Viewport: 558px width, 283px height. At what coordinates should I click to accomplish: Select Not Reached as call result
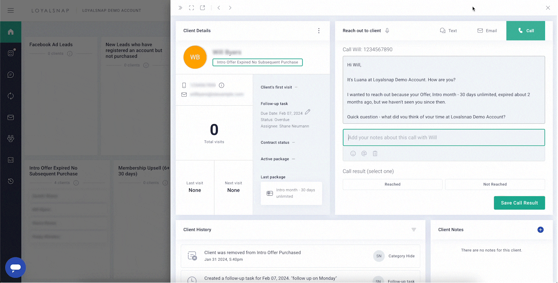click(495, 184)
